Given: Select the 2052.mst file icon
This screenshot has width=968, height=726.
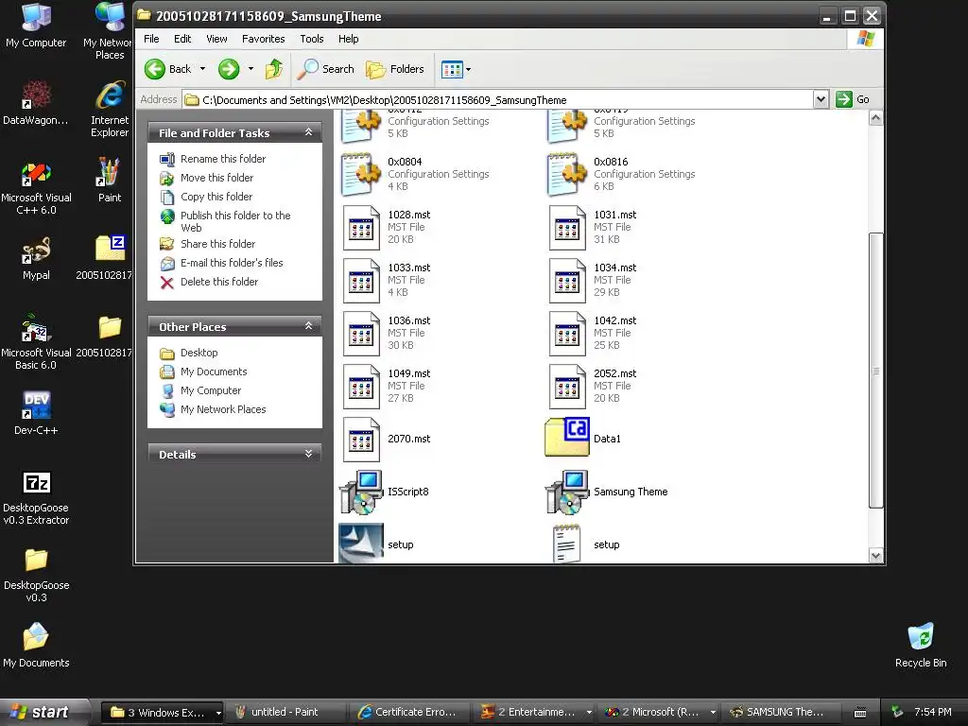Looking at the screenshot, I should point(567,387).
